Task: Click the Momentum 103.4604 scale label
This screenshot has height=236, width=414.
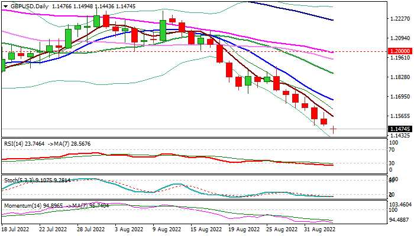Action: [x=400, y=204]
